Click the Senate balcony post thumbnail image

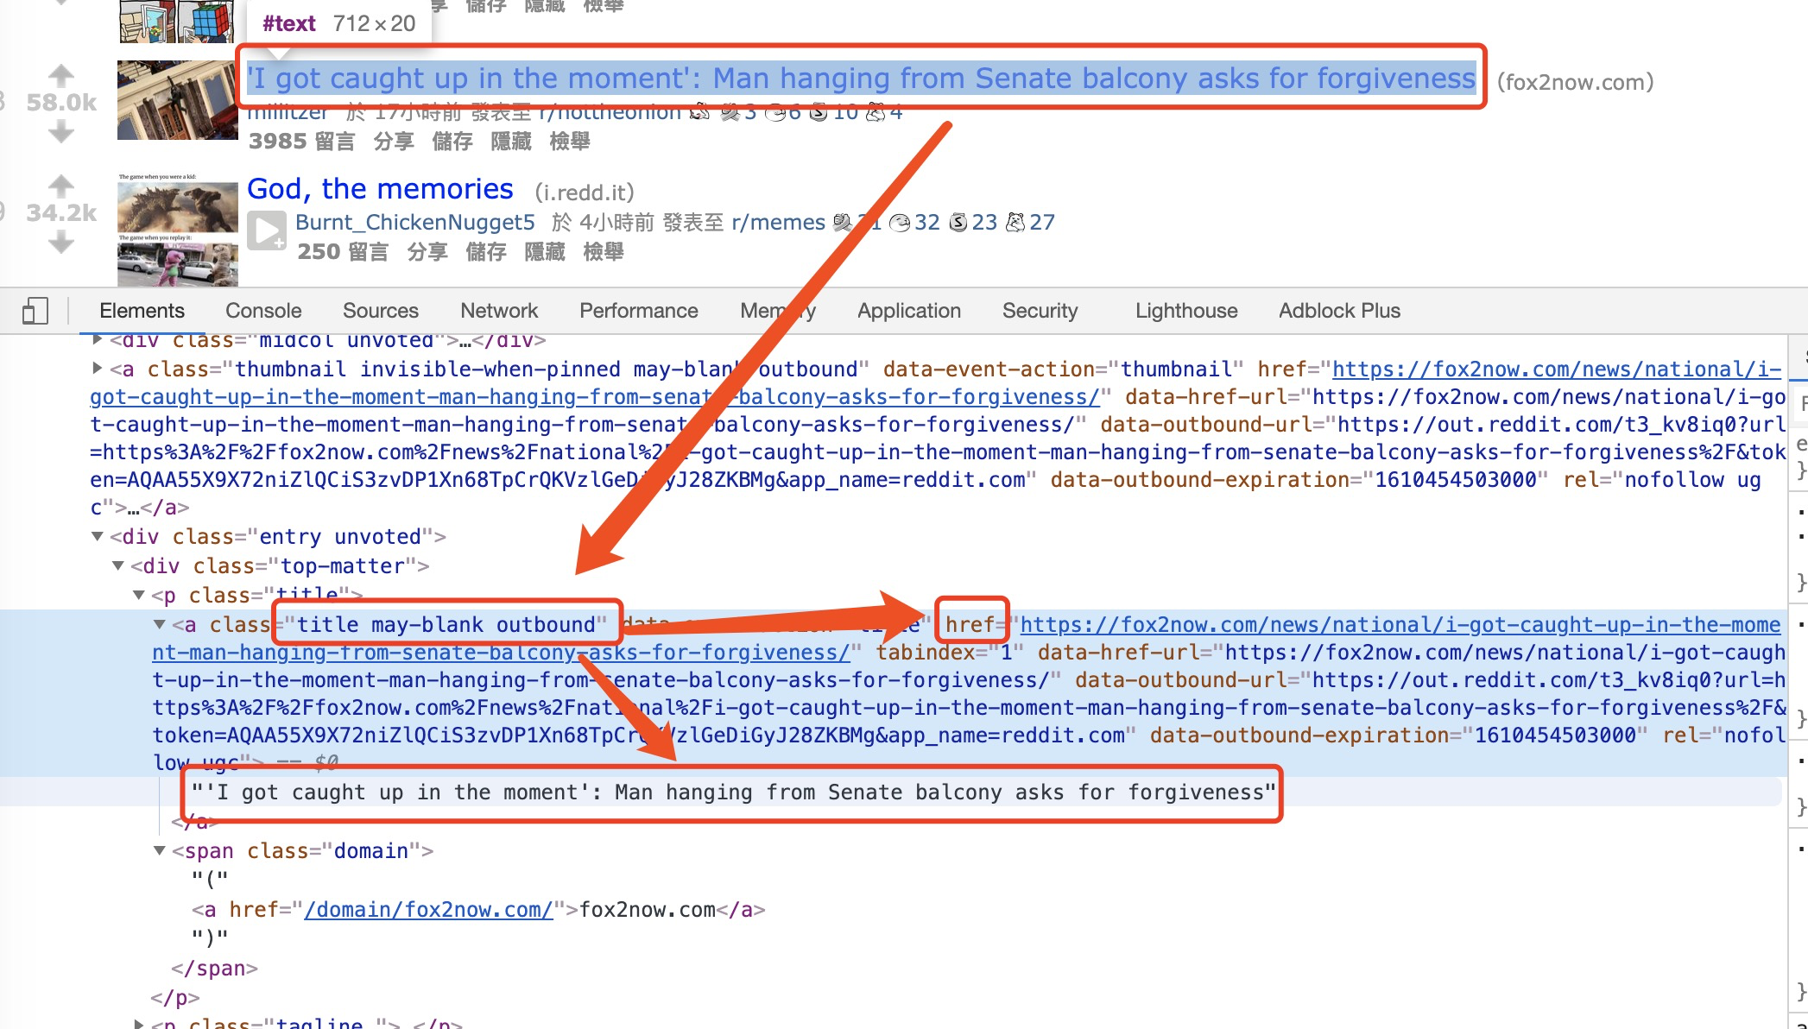coord(176,101)
